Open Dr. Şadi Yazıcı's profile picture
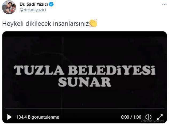The height and width of the screenshot is (125, 171). (9, 7)
